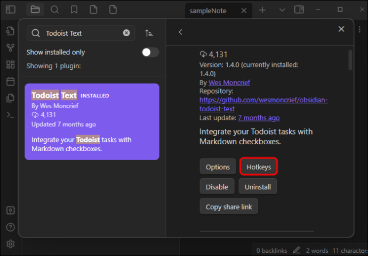Open vault switcher icon
Screen dimensions: 368x256
point(10,210)
